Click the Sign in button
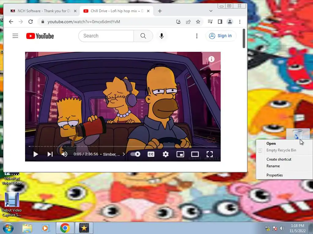The image size is (313, 234). click(x=221, y=36)
